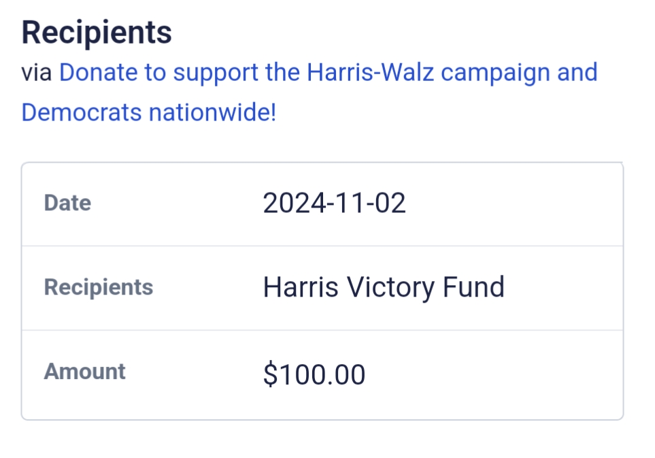Open the Harris-Walz campaign donation link
The image size is (655, 458).
point(328,72)
